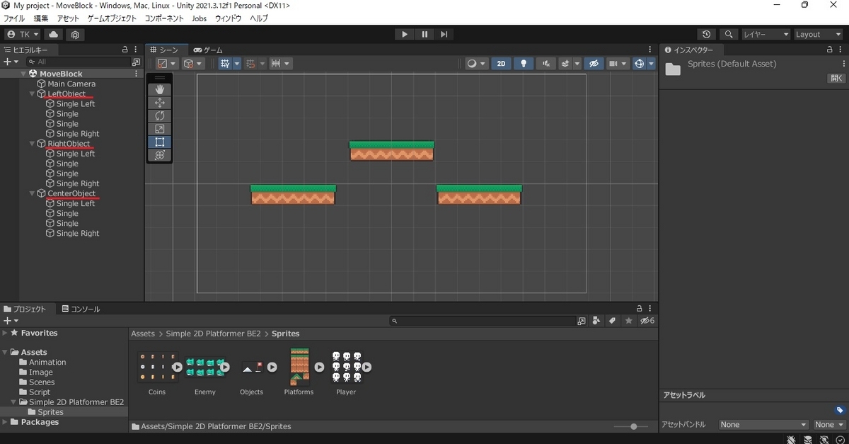Open the コンポーネント menu
The image size is (849, 444).
(165, 18)
